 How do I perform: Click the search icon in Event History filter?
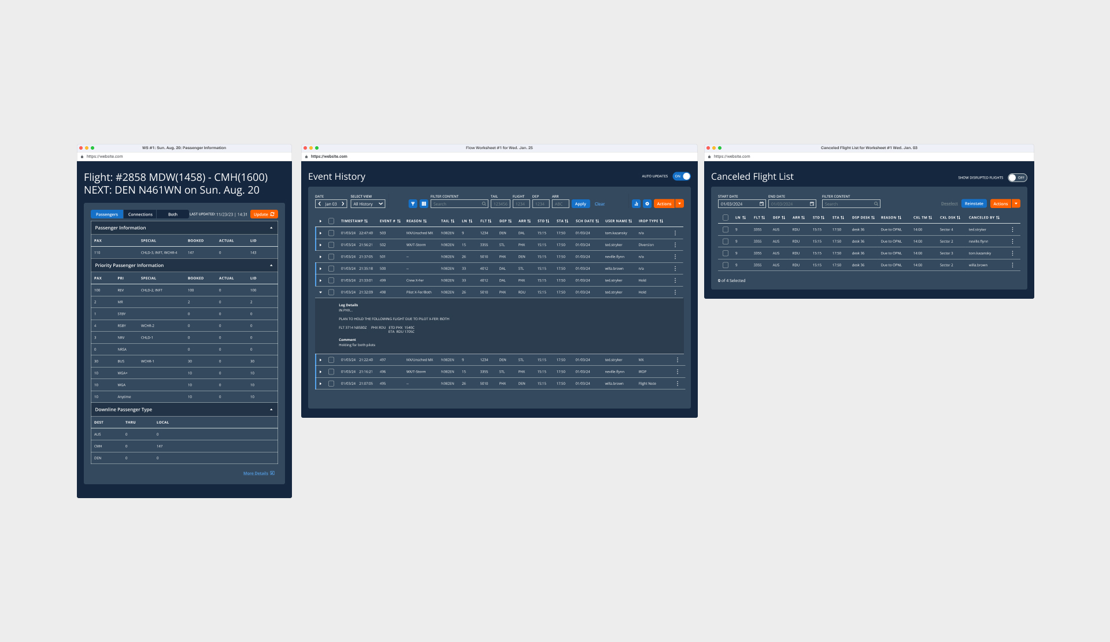click(x=484, y=204)
